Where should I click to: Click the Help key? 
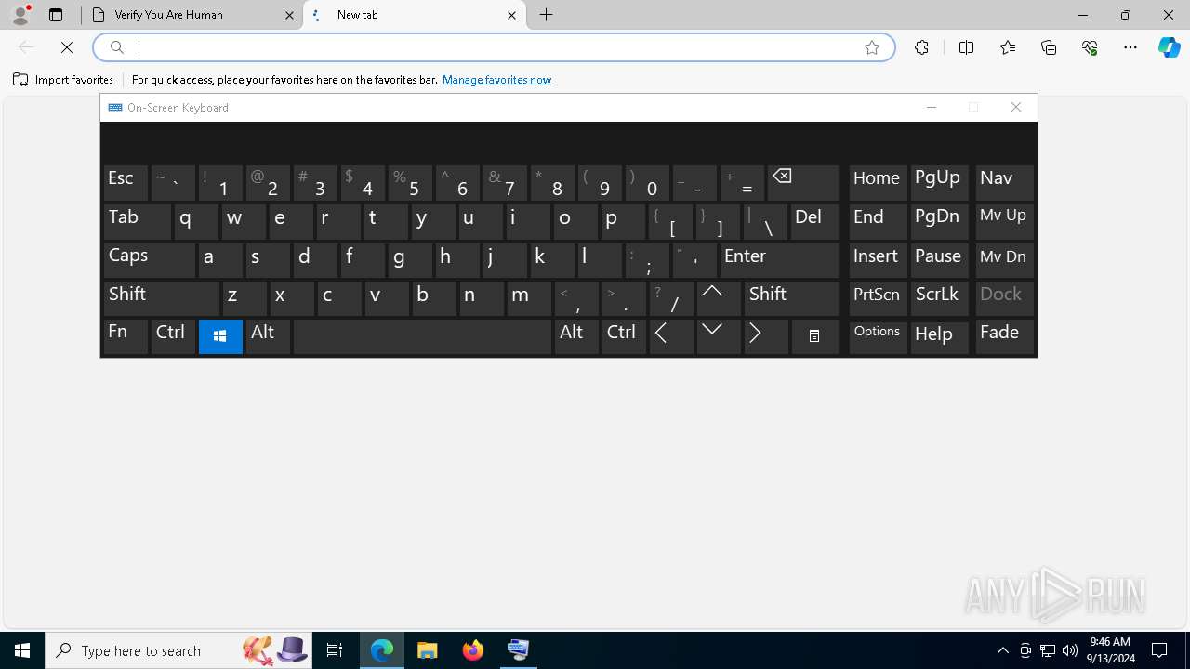click(939, 336)
